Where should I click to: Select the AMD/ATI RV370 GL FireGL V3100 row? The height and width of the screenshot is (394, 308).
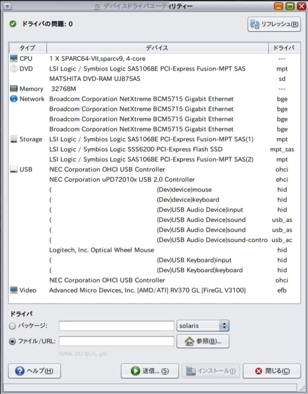click(x=155, y=290)
